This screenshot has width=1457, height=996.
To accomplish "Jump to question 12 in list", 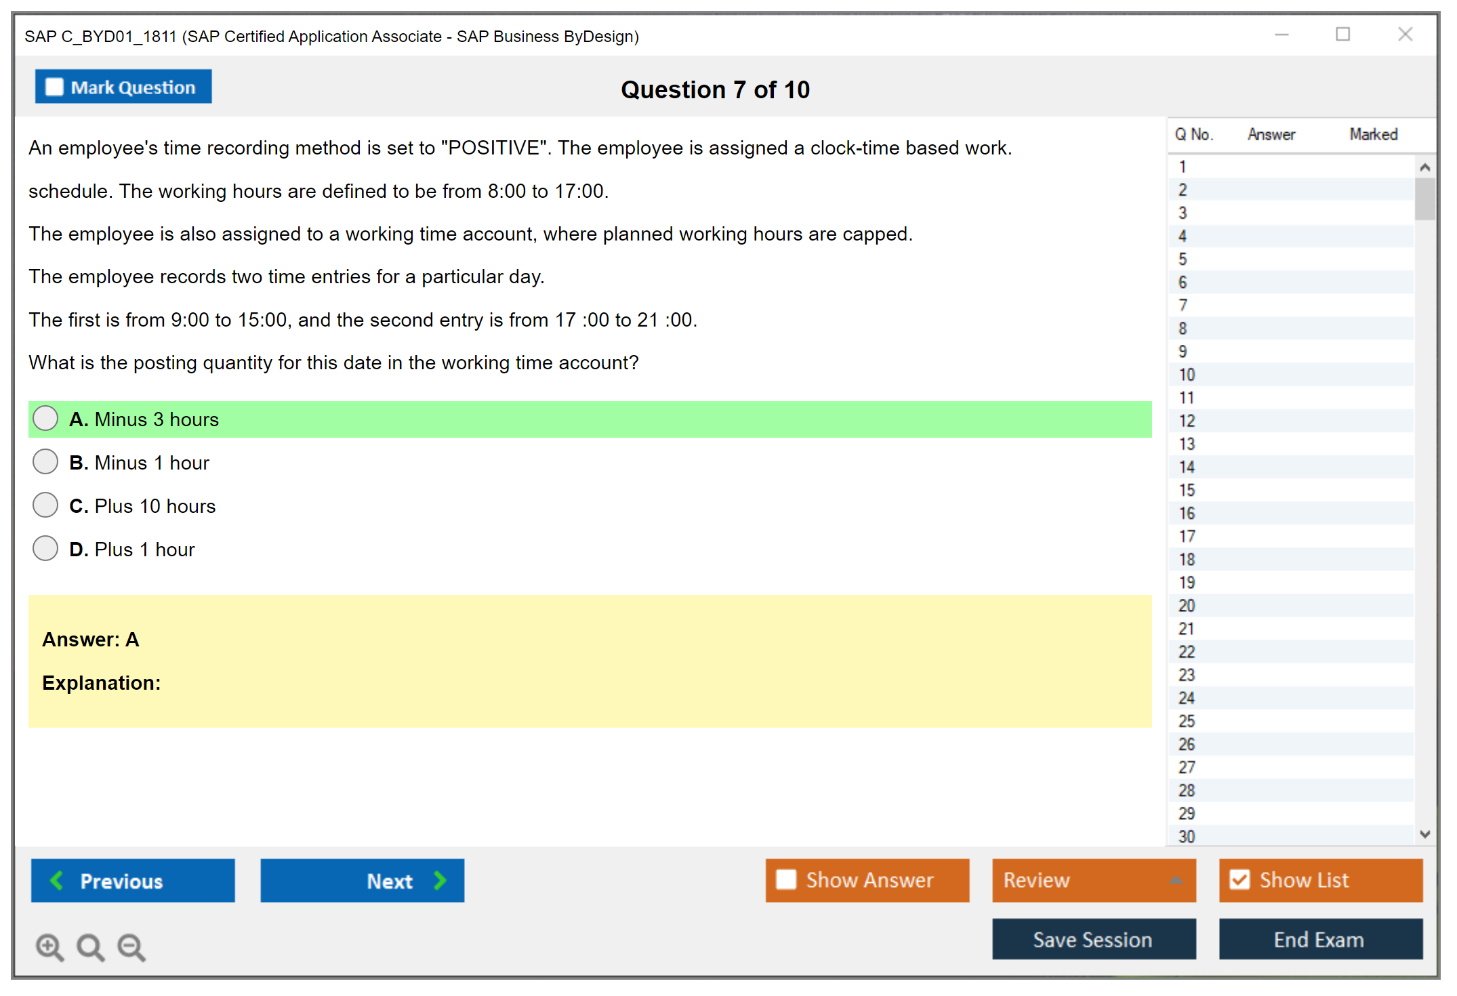I will pyautogui.click(x=1187, y=421).
